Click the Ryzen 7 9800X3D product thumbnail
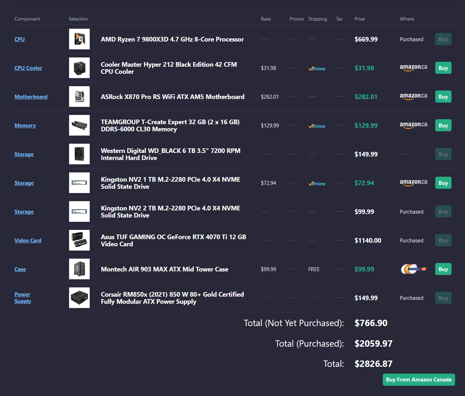 coord(79,39)
